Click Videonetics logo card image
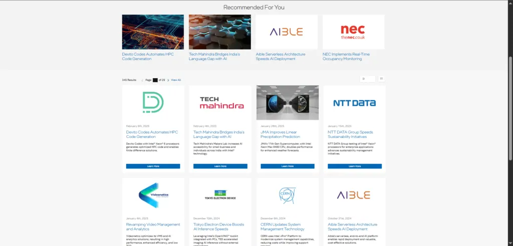The width and height of the screenshot is (513, 246). [153, 195]
